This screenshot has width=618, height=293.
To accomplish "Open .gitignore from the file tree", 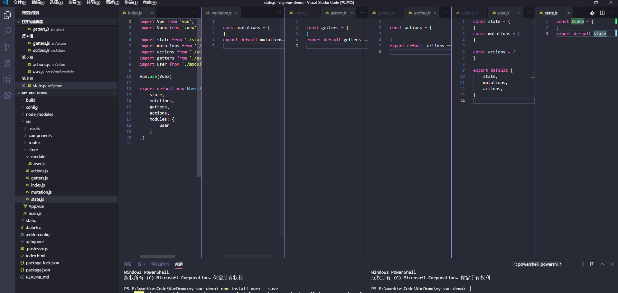I will [66, 242].
